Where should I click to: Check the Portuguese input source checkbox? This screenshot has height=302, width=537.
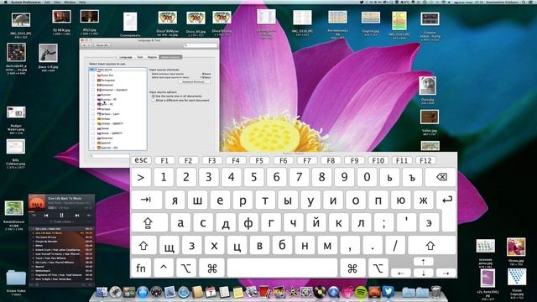point(93,81)
